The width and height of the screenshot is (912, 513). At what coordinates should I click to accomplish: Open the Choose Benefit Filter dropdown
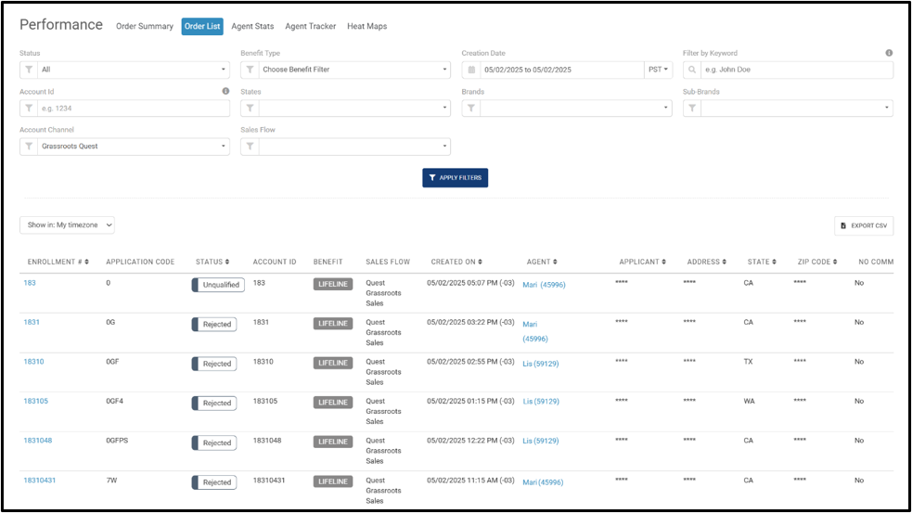point(354,70)
